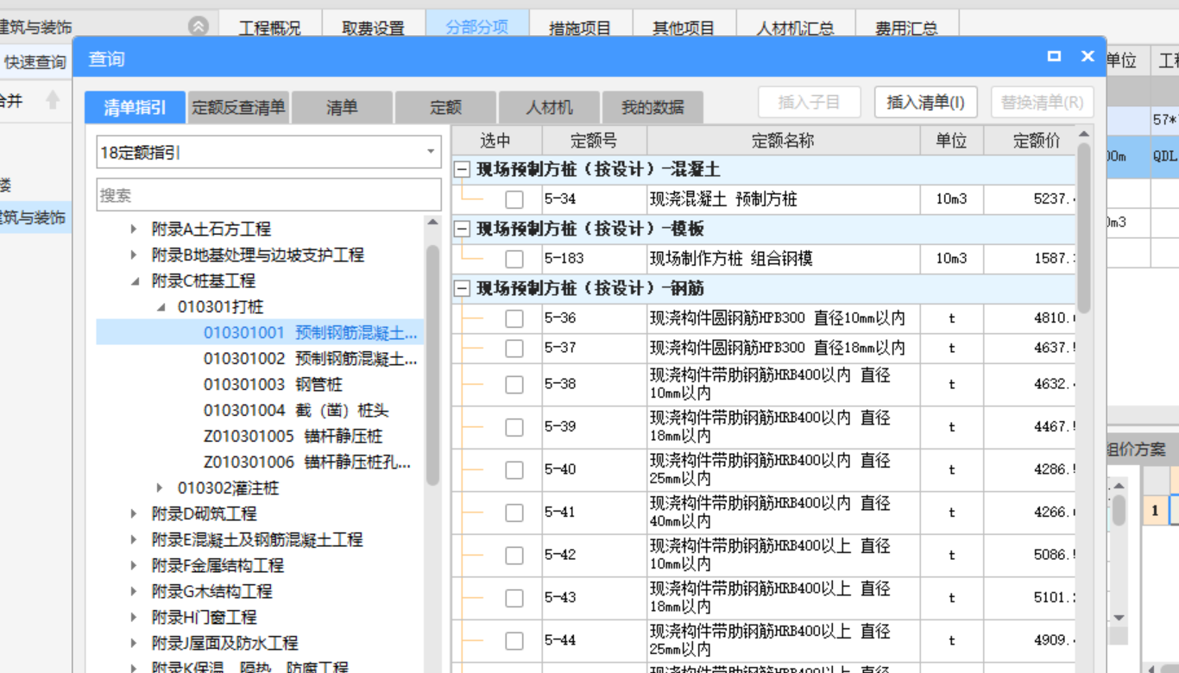Expand 附录B地基处理与边坡支护工程 node

[x=134, y=255]
